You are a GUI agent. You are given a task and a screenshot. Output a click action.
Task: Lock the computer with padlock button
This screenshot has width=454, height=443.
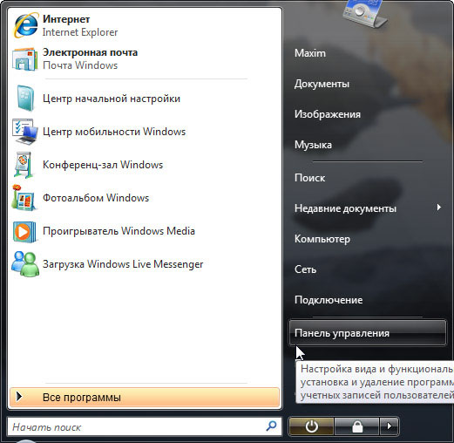[357, 426]
